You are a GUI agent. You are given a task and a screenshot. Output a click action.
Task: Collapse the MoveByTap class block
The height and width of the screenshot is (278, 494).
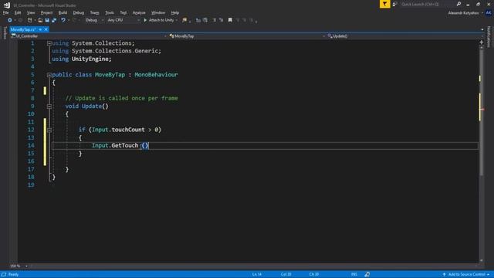(x=49, y=75)
